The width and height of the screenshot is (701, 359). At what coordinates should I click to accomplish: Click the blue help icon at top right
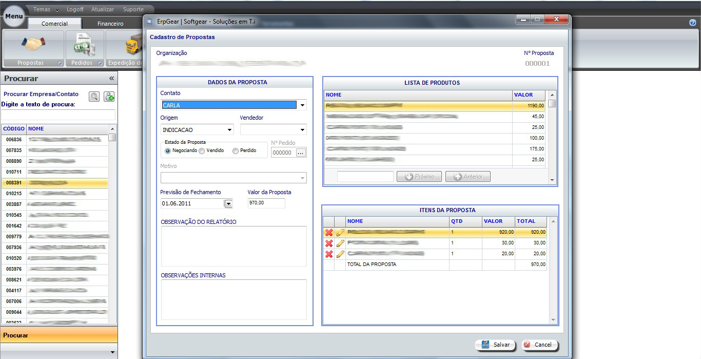click(692, 23)
